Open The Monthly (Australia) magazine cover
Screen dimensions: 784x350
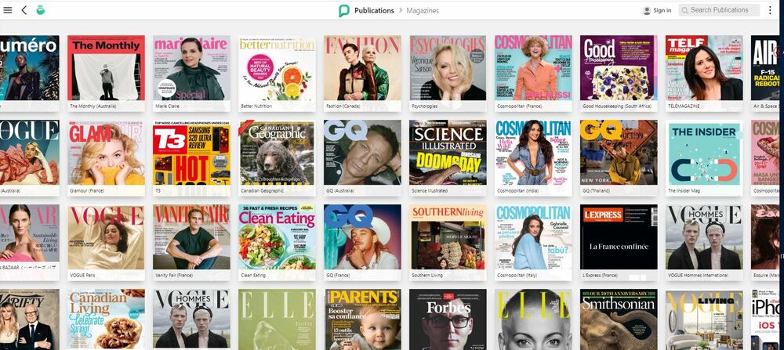(106, 68)
